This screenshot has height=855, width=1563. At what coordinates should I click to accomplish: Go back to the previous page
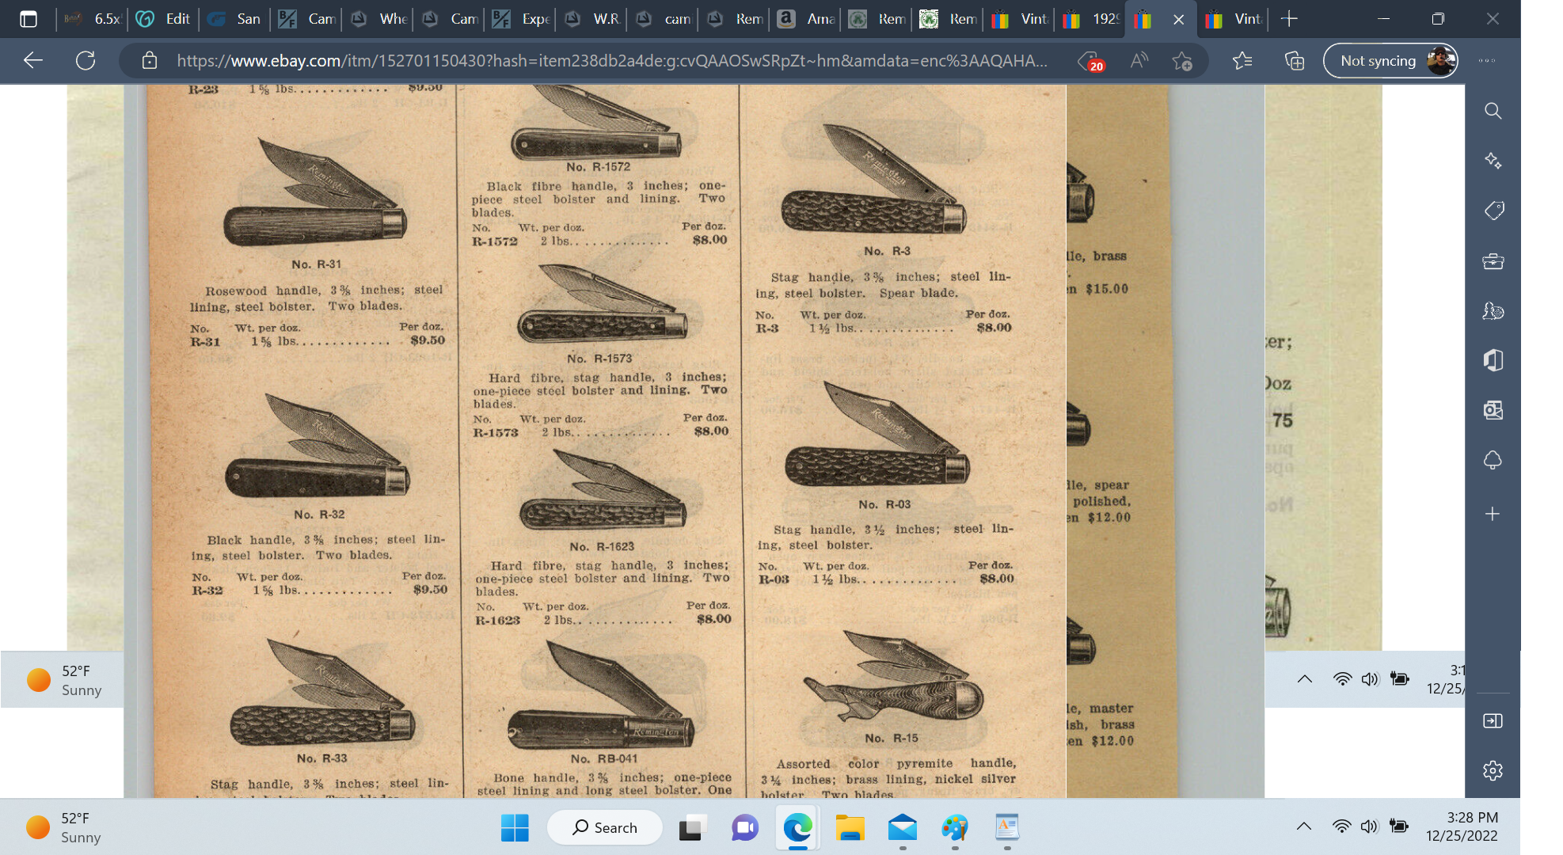(33, 60)
